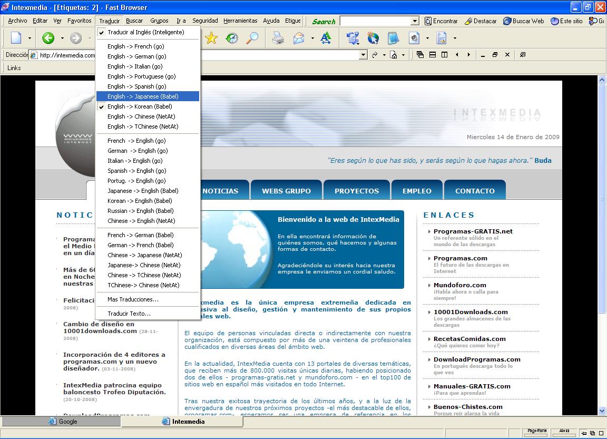Open dropdown beside page lock icon
The height and width of the screenshot is (439, 607).
coord(404,55)
